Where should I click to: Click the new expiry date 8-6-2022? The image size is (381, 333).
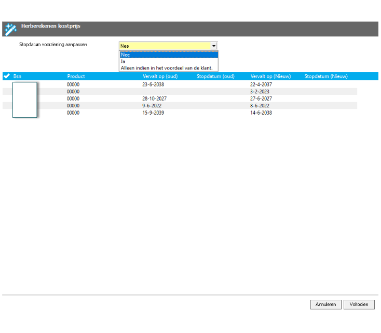260,106
